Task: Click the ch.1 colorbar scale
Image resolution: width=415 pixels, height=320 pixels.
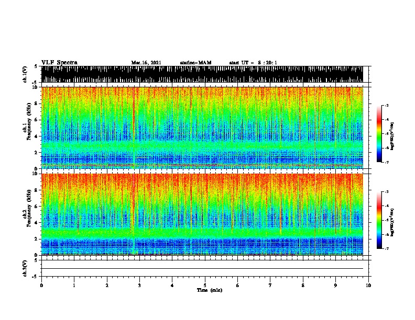Action: click(379, 134)
